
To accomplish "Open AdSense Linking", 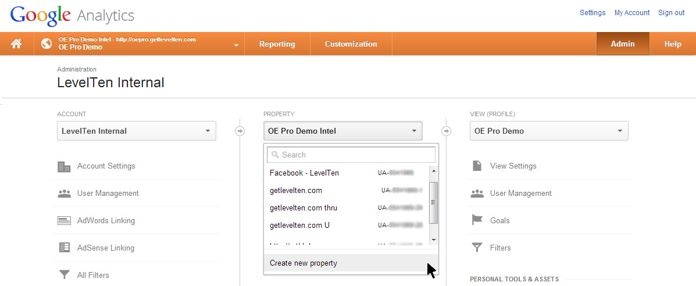I will point(106,248).
